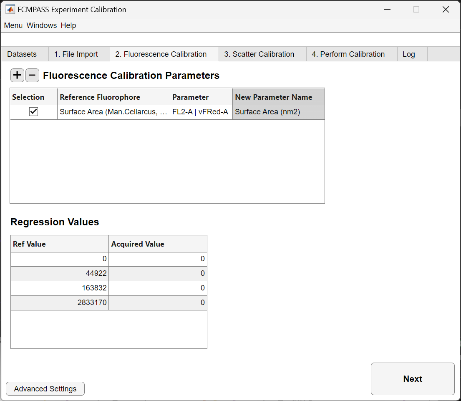
Task: Show the Log tab
Action: (x=409, y=54)
